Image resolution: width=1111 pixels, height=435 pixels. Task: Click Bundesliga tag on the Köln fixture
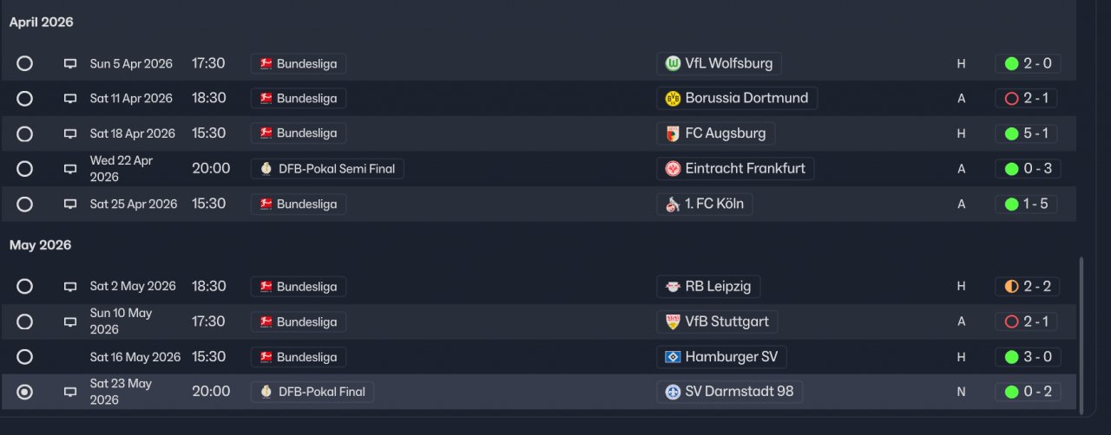[x=299, y=205]
